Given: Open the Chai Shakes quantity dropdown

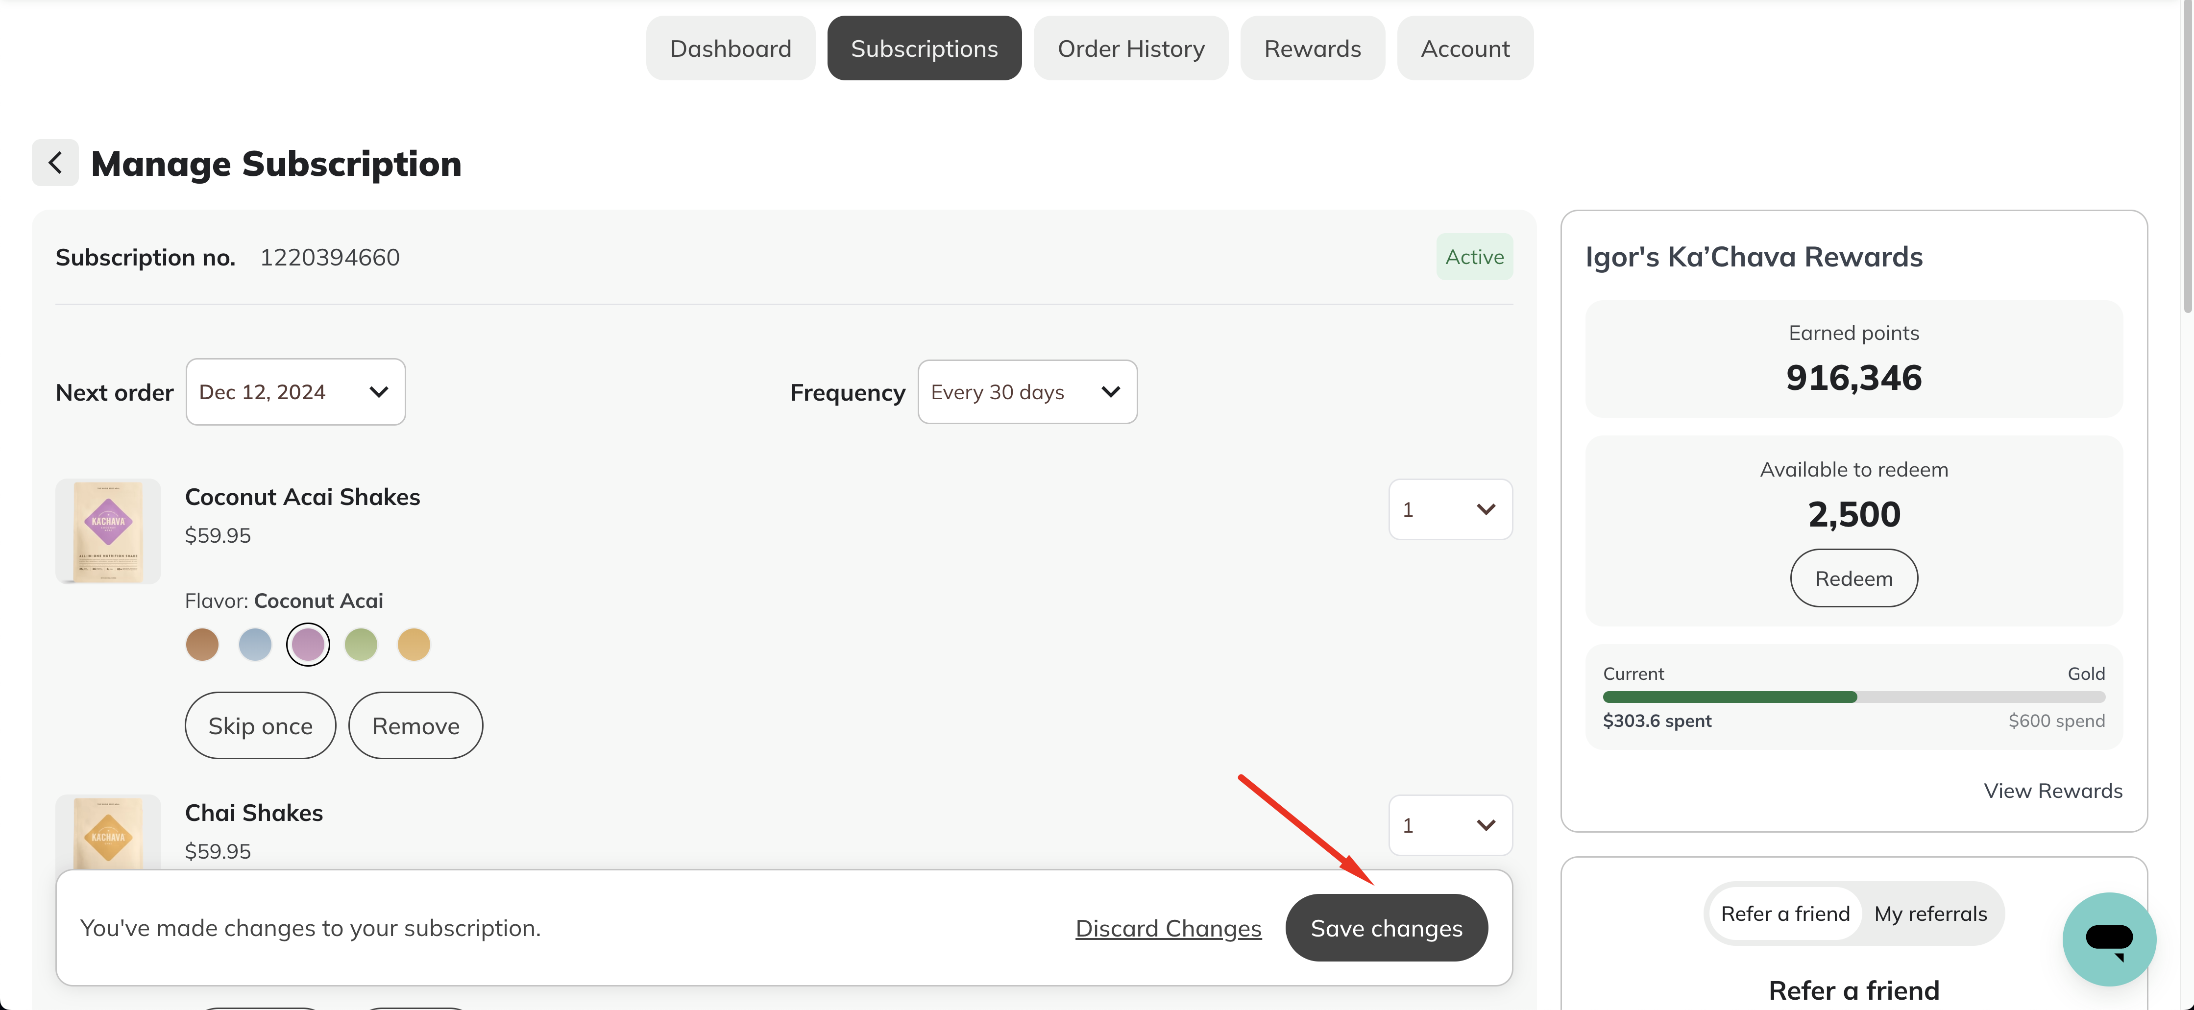Looking at the screenshot, I should click(x=1450, y=825).
